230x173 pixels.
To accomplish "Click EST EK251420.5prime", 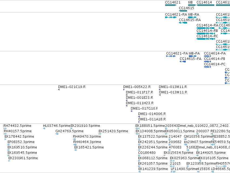I will (100, 134).
